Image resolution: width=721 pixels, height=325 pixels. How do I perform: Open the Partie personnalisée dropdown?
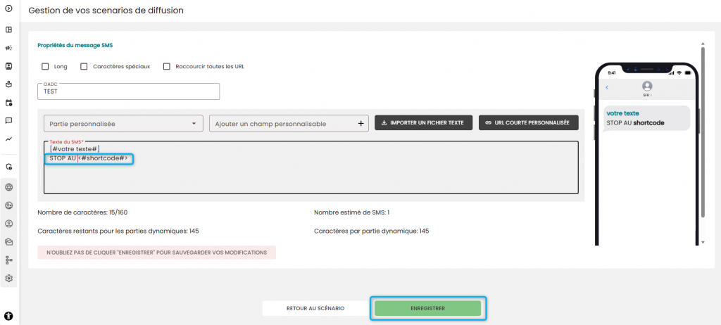click(123, 124)
